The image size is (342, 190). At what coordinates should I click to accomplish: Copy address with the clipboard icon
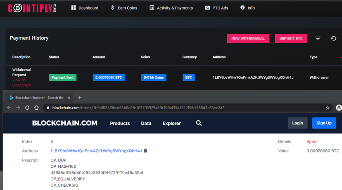[x=145, y=150]
